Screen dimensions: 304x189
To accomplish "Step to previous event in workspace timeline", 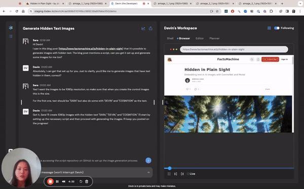I will (176, 174).
